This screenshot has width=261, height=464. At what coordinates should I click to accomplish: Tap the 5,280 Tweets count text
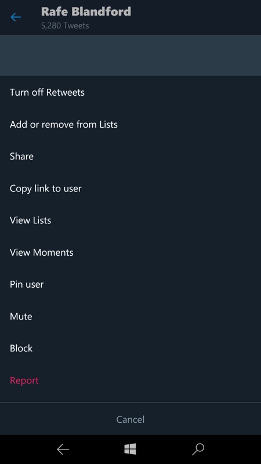pyautogui.click(x=65, y=26)
